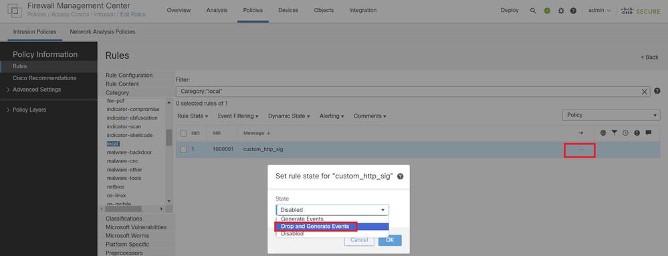Select Generate Events option

332,219
